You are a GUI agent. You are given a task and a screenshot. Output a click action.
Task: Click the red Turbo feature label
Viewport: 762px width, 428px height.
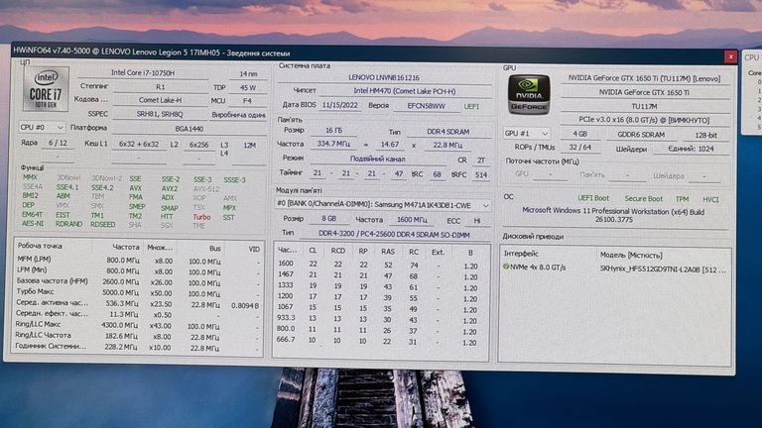[x=201, y=217]
